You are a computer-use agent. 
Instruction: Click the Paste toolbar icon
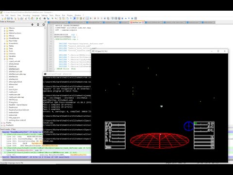pyautogui.click(x=33, y=18)
